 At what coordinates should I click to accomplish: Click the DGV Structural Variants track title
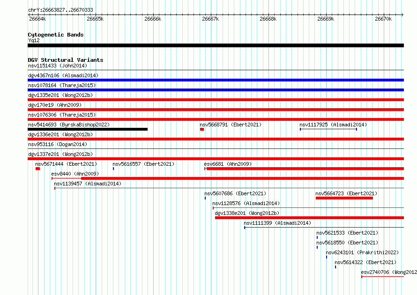point(66,60)
